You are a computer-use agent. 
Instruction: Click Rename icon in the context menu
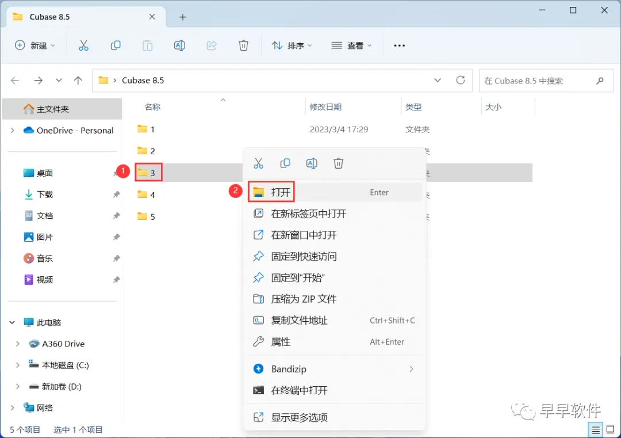tap(312, 163)
